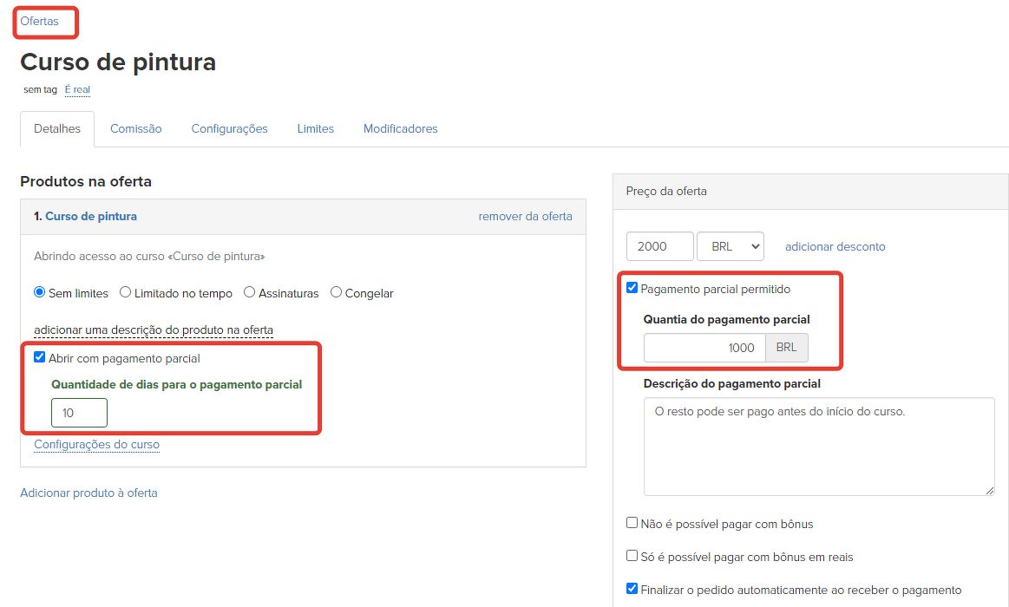Enable Não é possível pagar com bônus

pos(632,523)
